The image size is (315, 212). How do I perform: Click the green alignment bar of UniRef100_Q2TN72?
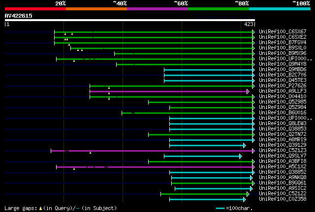tap(200, 134)
